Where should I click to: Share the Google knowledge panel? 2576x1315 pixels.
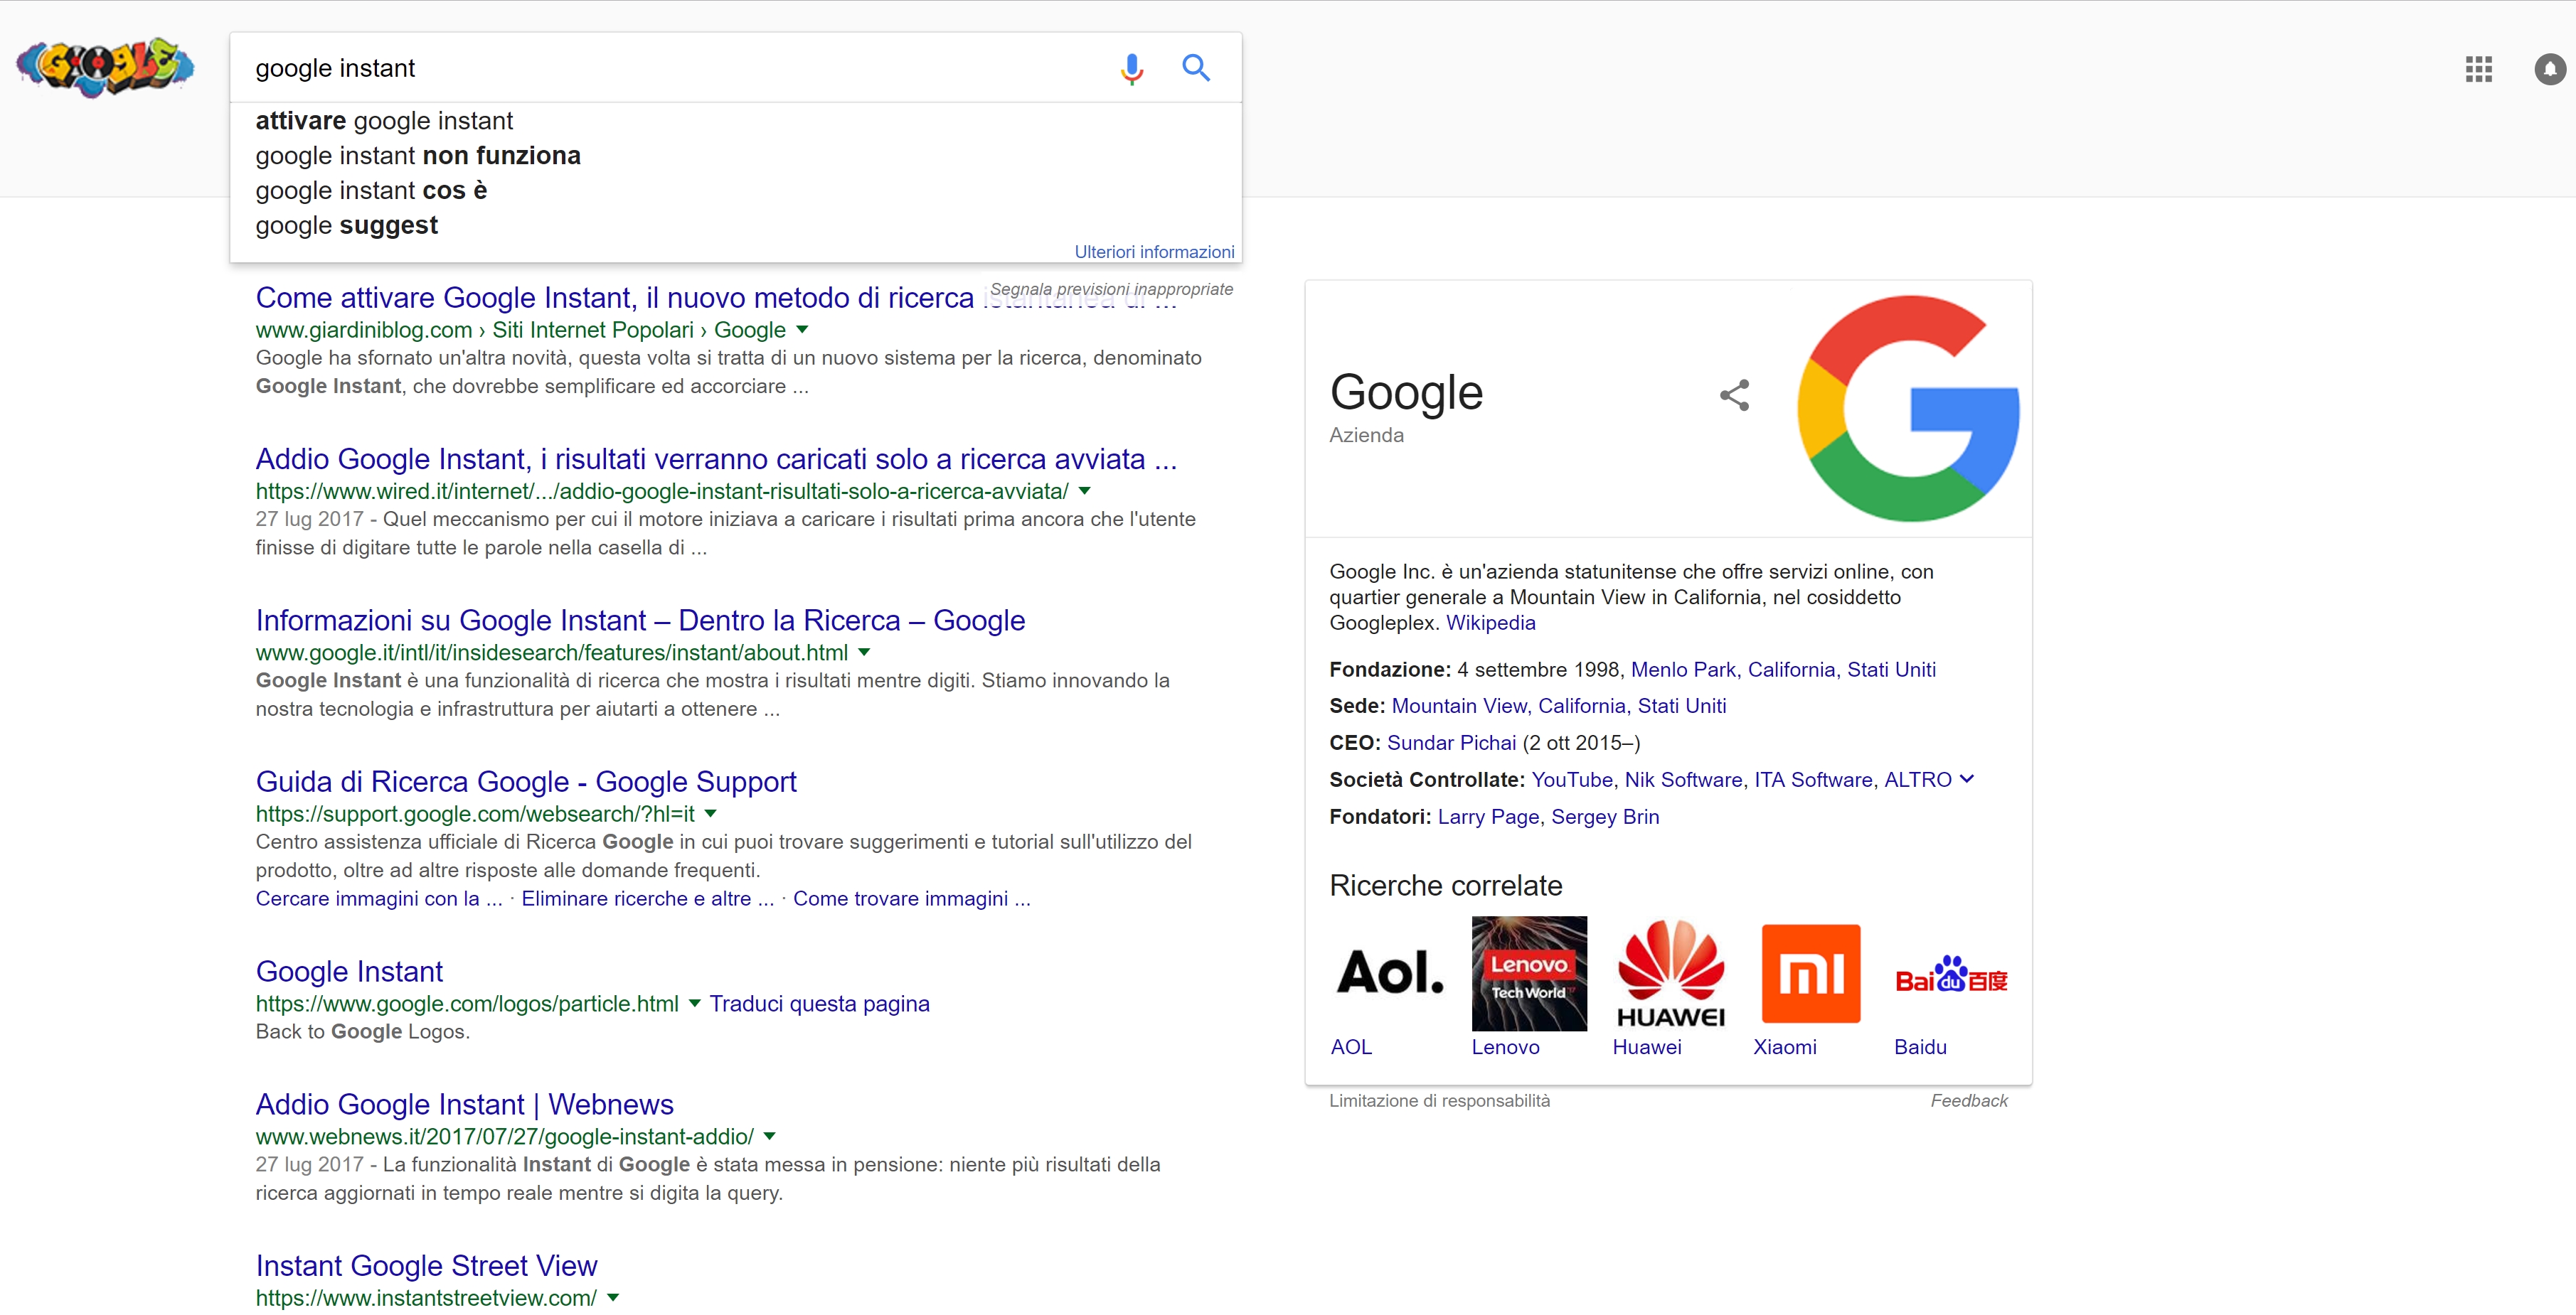point(1735,394)
